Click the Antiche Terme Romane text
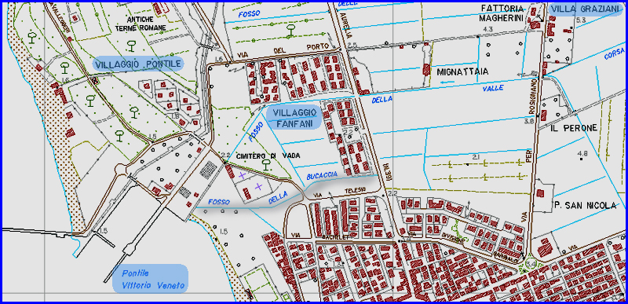This screenshot has width=628, height=304. pos(141,24)
